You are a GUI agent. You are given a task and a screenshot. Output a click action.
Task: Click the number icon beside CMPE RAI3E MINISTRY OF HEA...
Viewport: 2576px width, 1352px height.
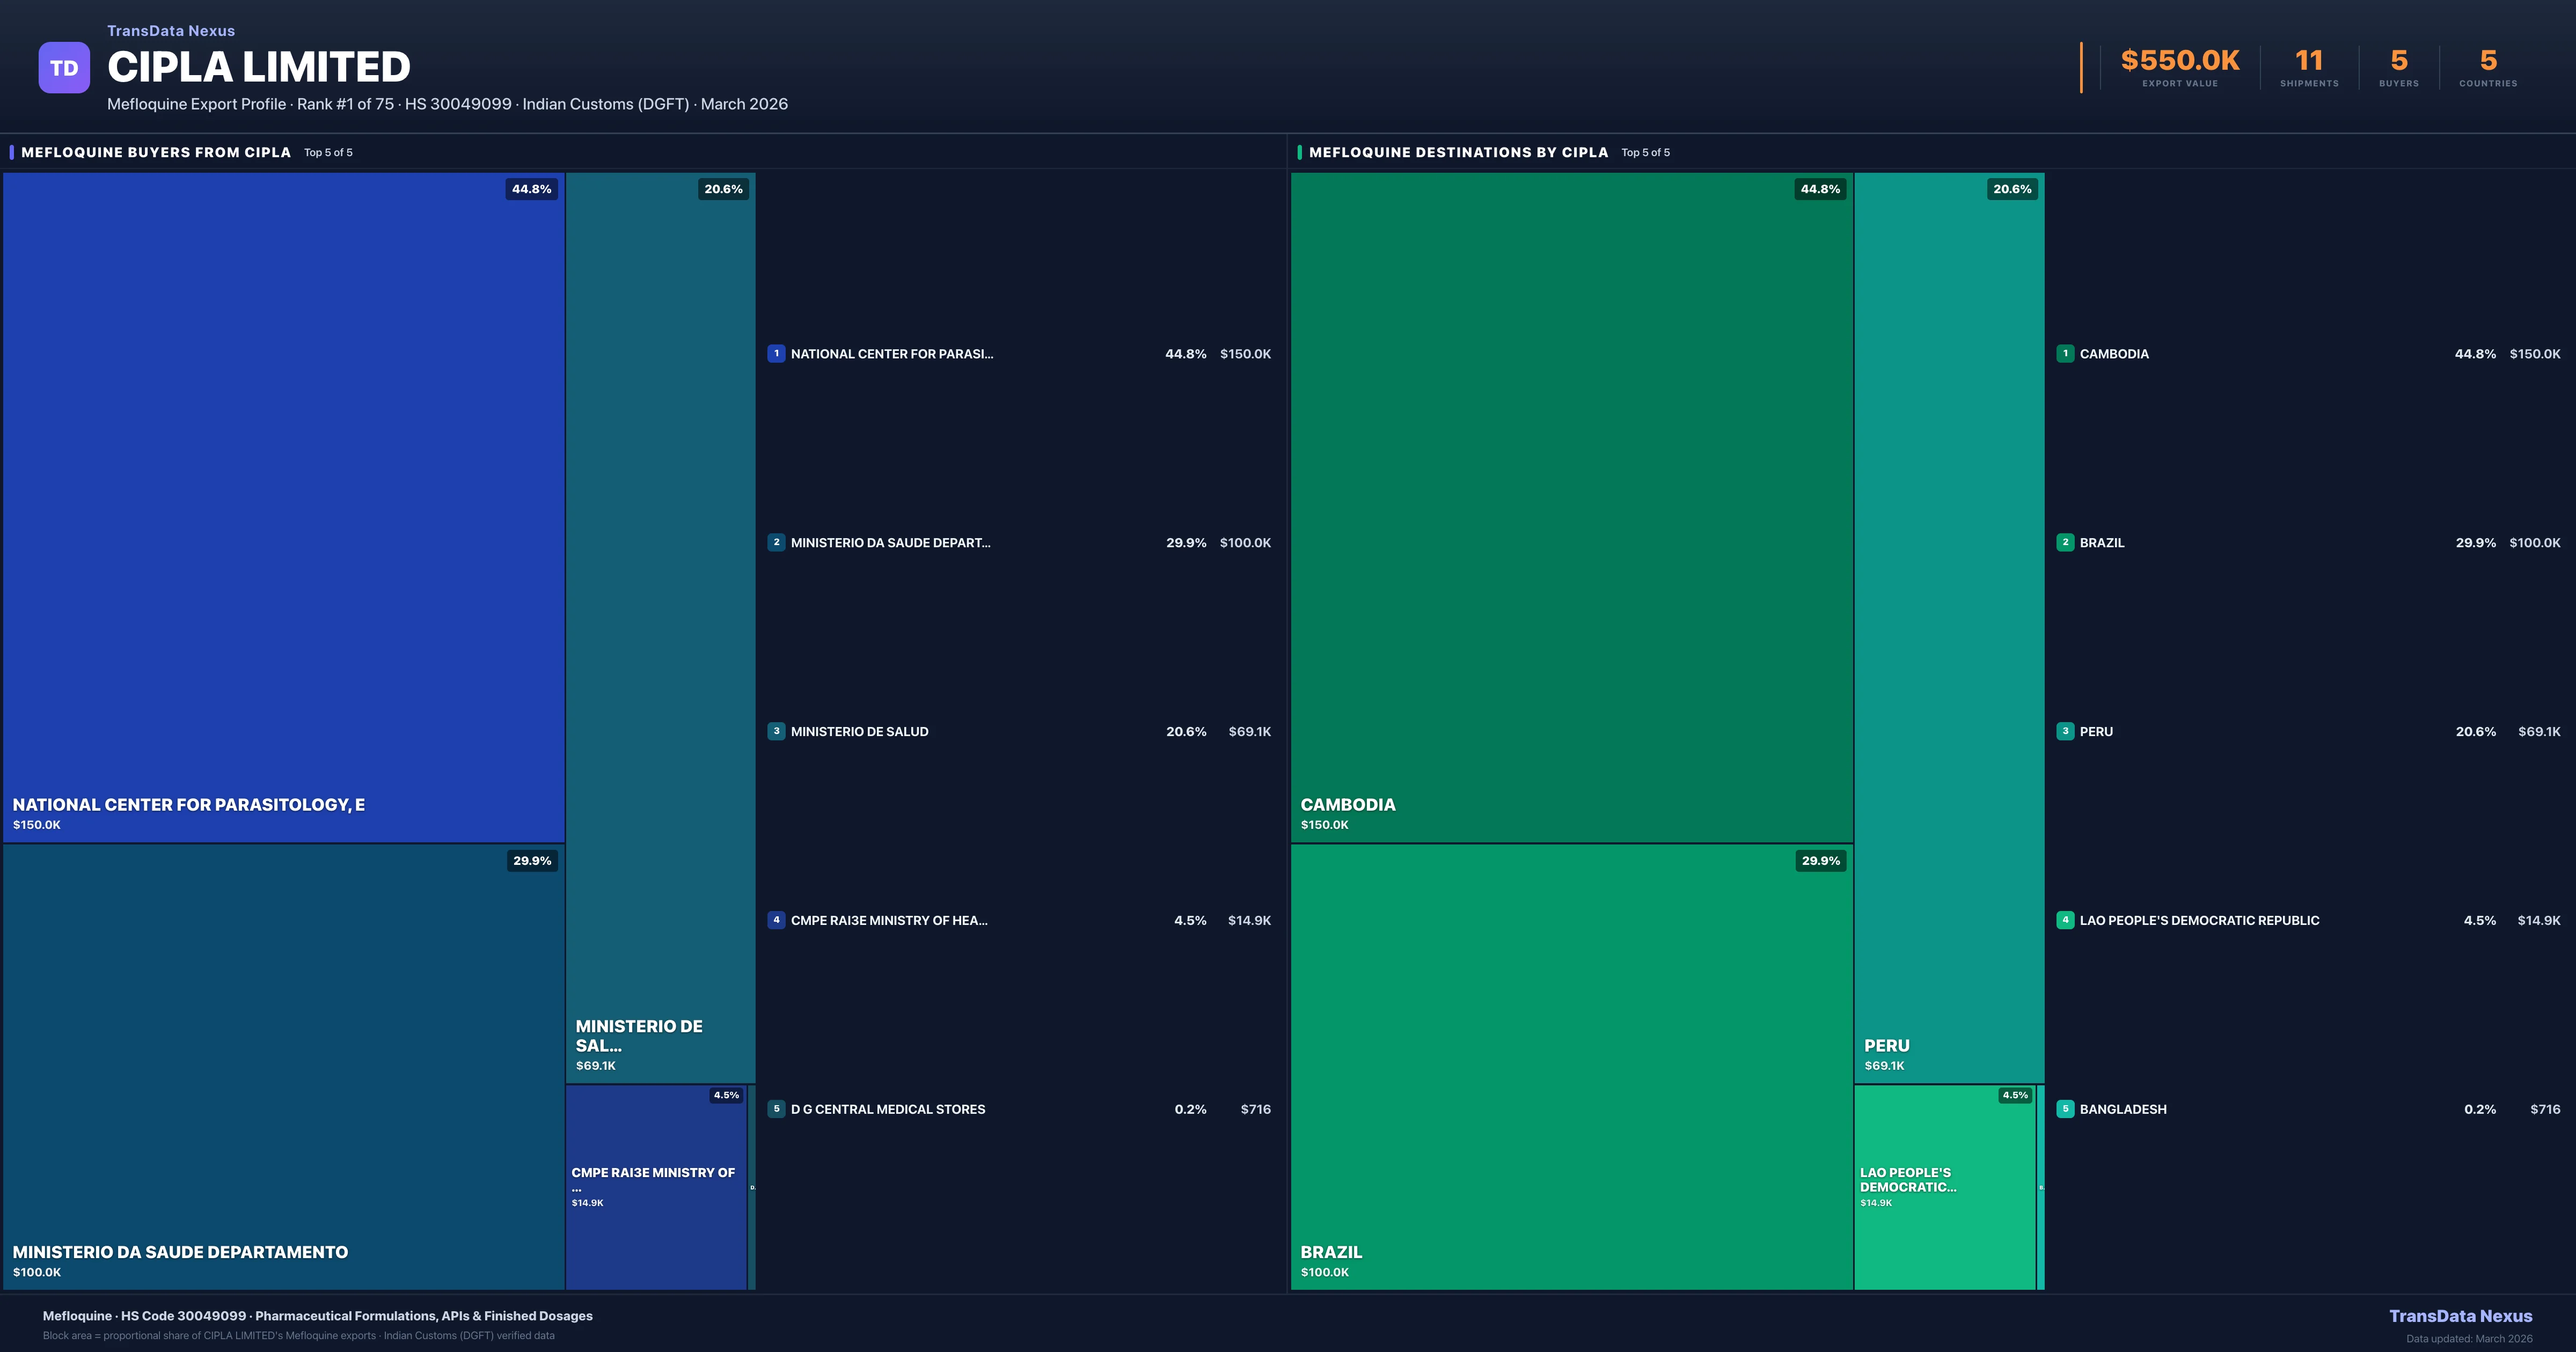point(777,920)
